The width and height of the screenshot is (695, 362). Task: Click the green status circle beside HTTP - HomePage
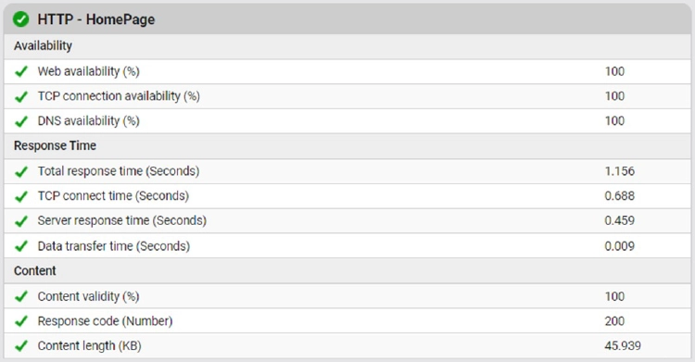[20, 19]
